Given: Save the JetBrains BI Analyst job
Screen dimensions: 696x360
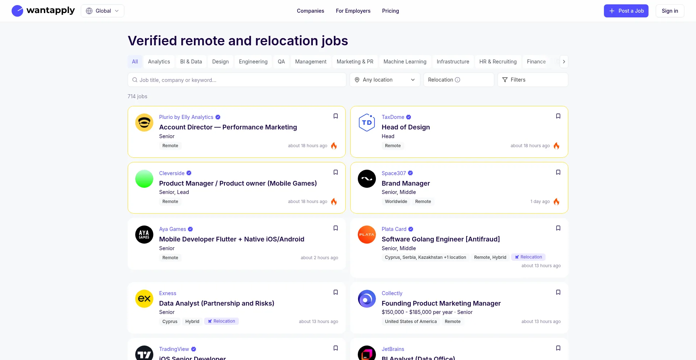Looking at the screenshot, I should point(558,348).
